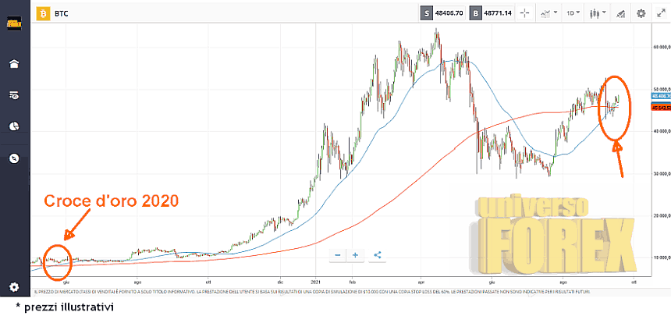
Task: Click the blue price label on price axis
Action: coord(660,96)
